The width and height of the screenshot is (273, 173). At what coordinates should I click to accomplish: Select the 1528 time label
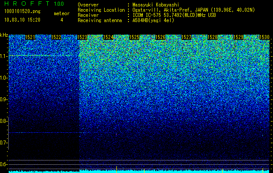(212, 37)
